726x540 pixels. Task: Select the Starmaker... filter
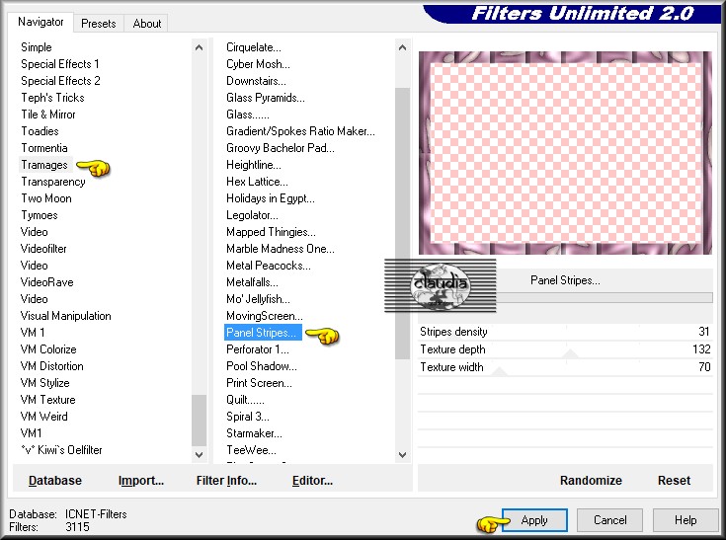pos(254,433)
